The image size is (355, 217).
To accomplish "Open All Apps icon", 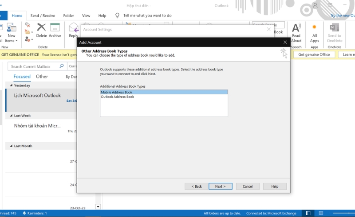I will pos(314,27).
